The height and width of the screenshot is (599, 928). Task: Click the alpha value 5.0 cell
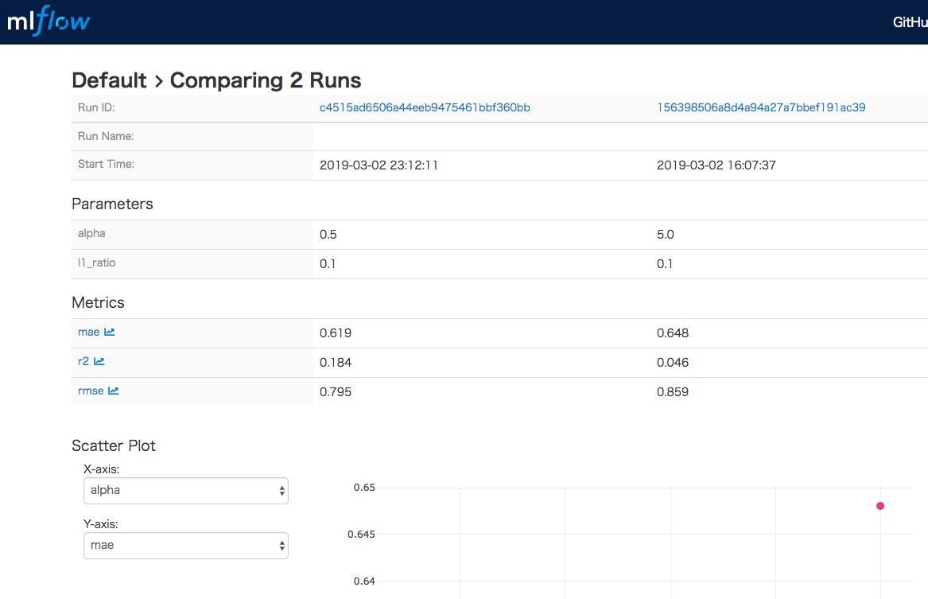(x=666, y=235)
